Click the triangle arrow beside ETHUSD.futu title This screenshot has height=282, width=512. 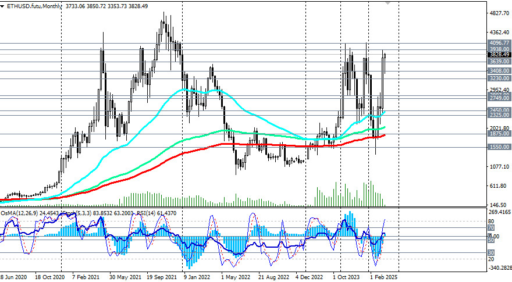2,6
